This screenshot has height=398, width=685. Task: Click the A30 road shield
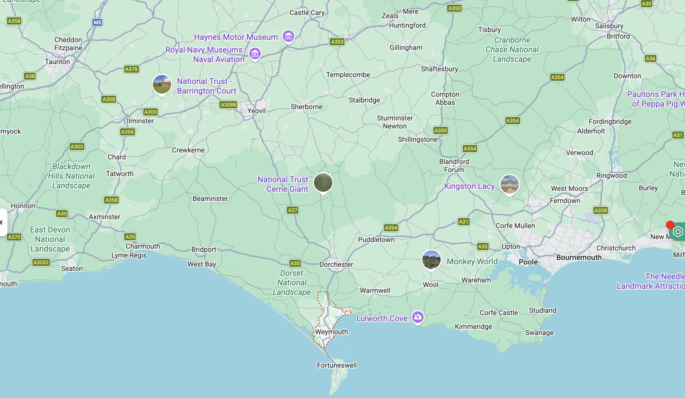pyautogui.click(x=646, y=4)
